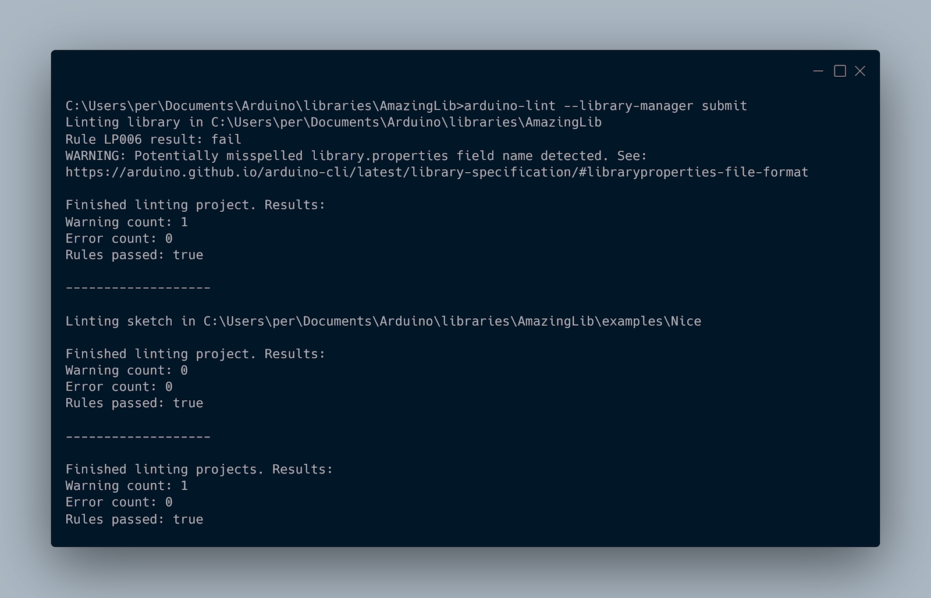Click 'Finished linting projects. Results:' line
Viewport: 931px width, 598px height.
coord(199,469)
